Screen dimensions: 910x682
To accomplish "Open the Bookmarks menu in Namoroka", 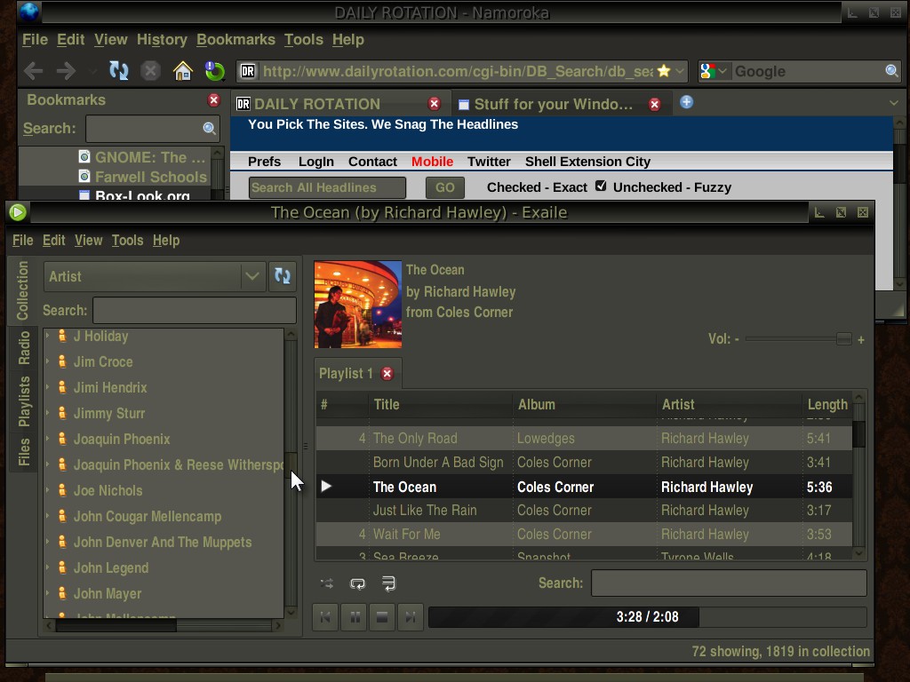I will tap(235, 39).
